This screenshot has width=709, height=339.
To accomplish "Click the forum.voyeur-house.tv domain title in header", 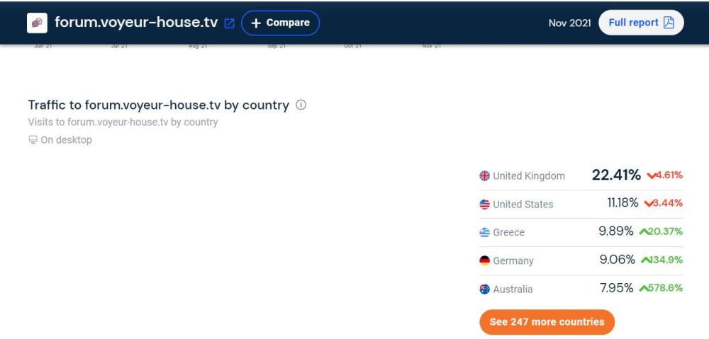I will (x=136, y=23).
